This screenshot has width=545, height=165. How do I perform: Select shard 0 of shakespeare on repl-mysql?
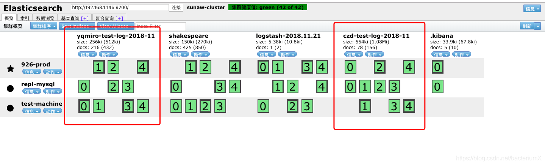click(x=176, y=87)
